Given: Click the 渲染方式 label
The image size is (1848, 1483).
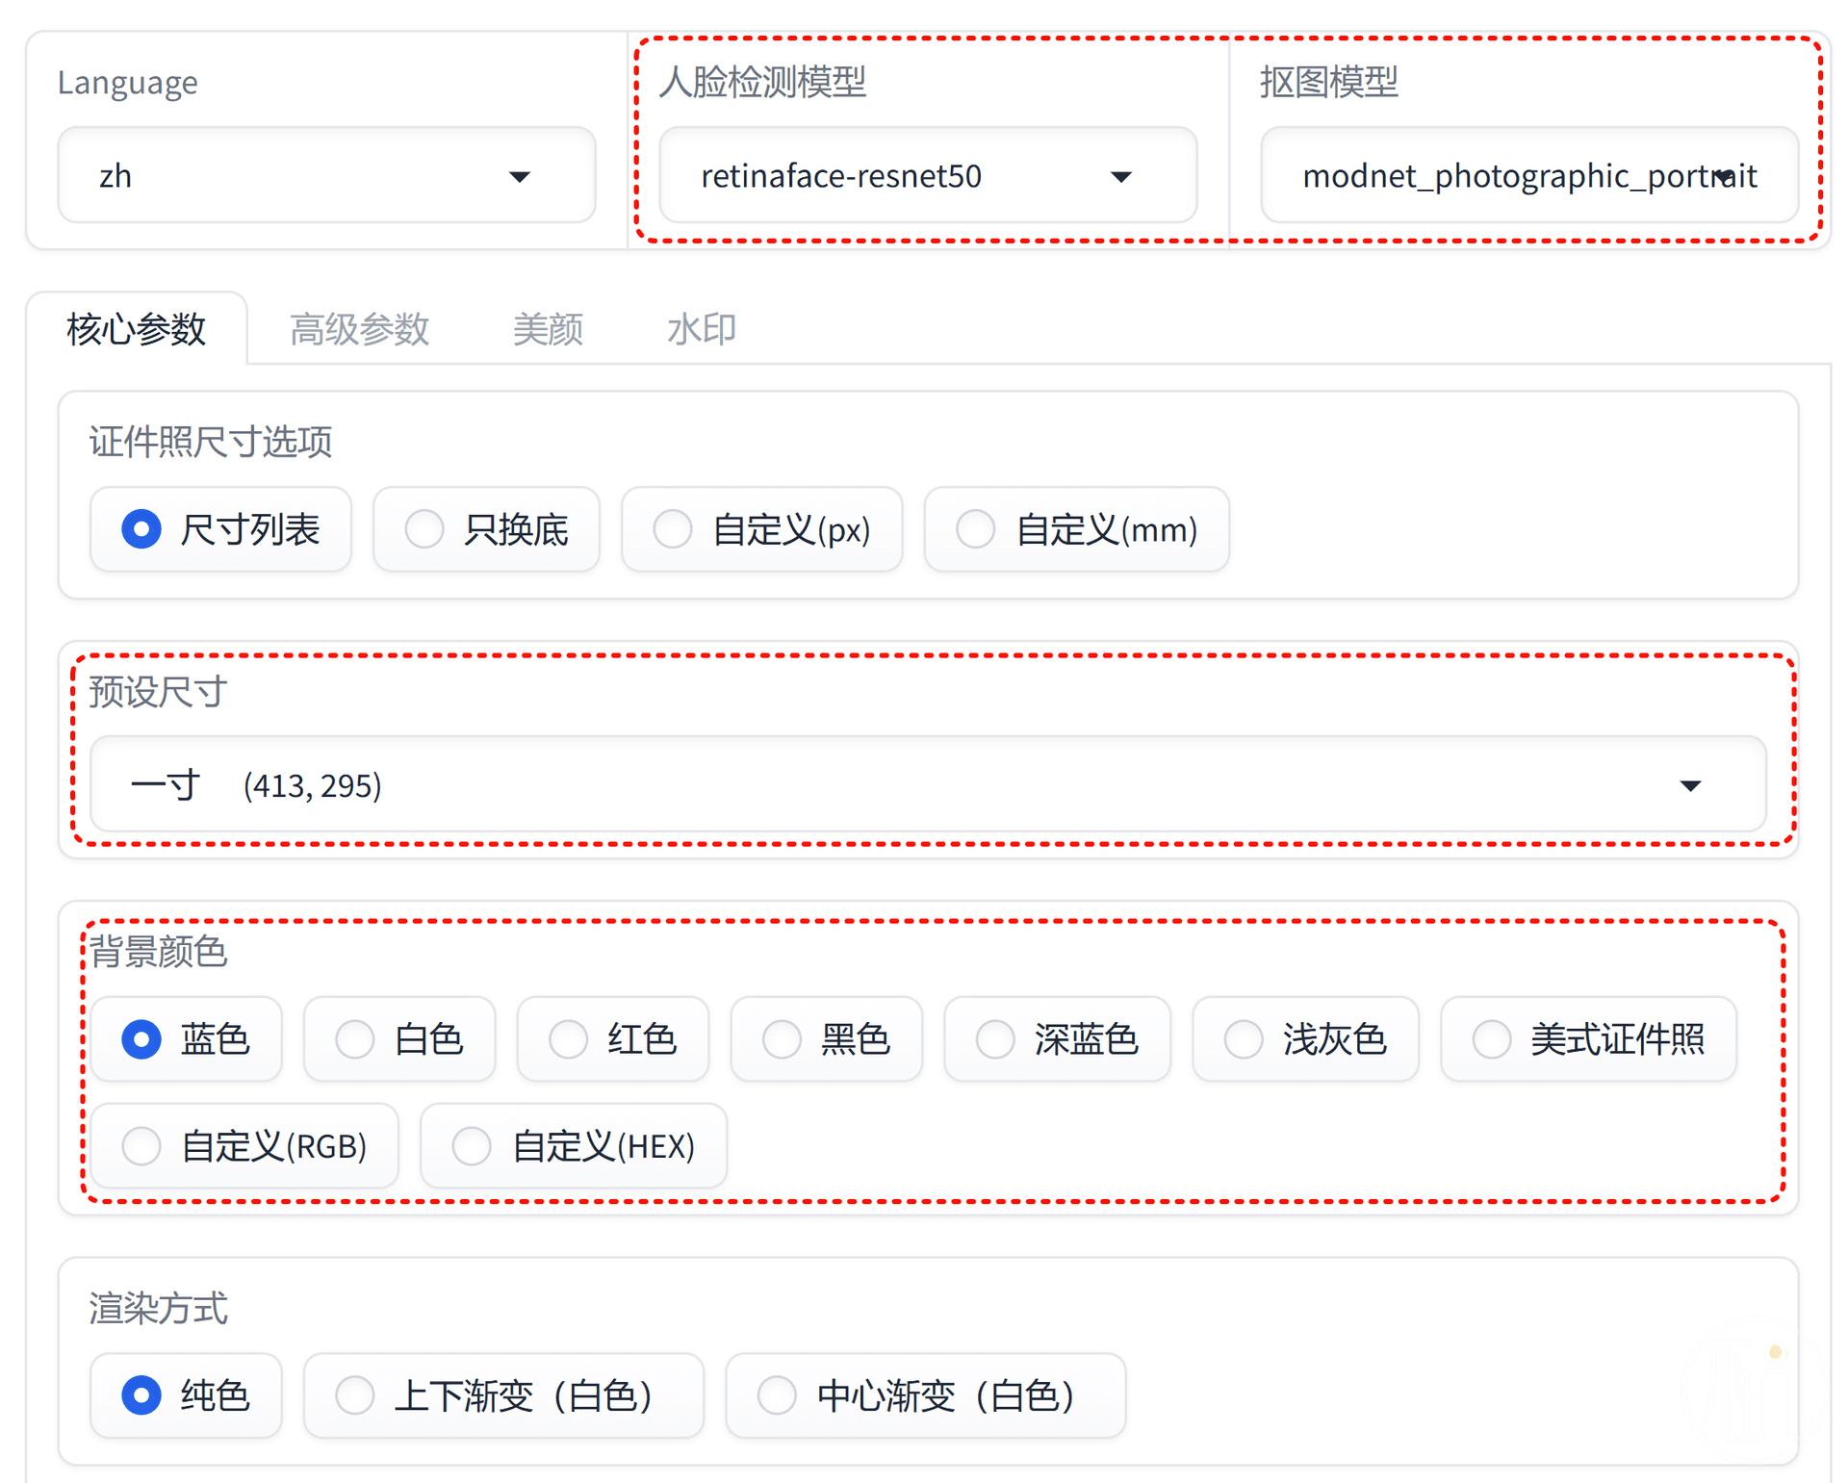Looking at the screenshot, I should point(158,1309).
